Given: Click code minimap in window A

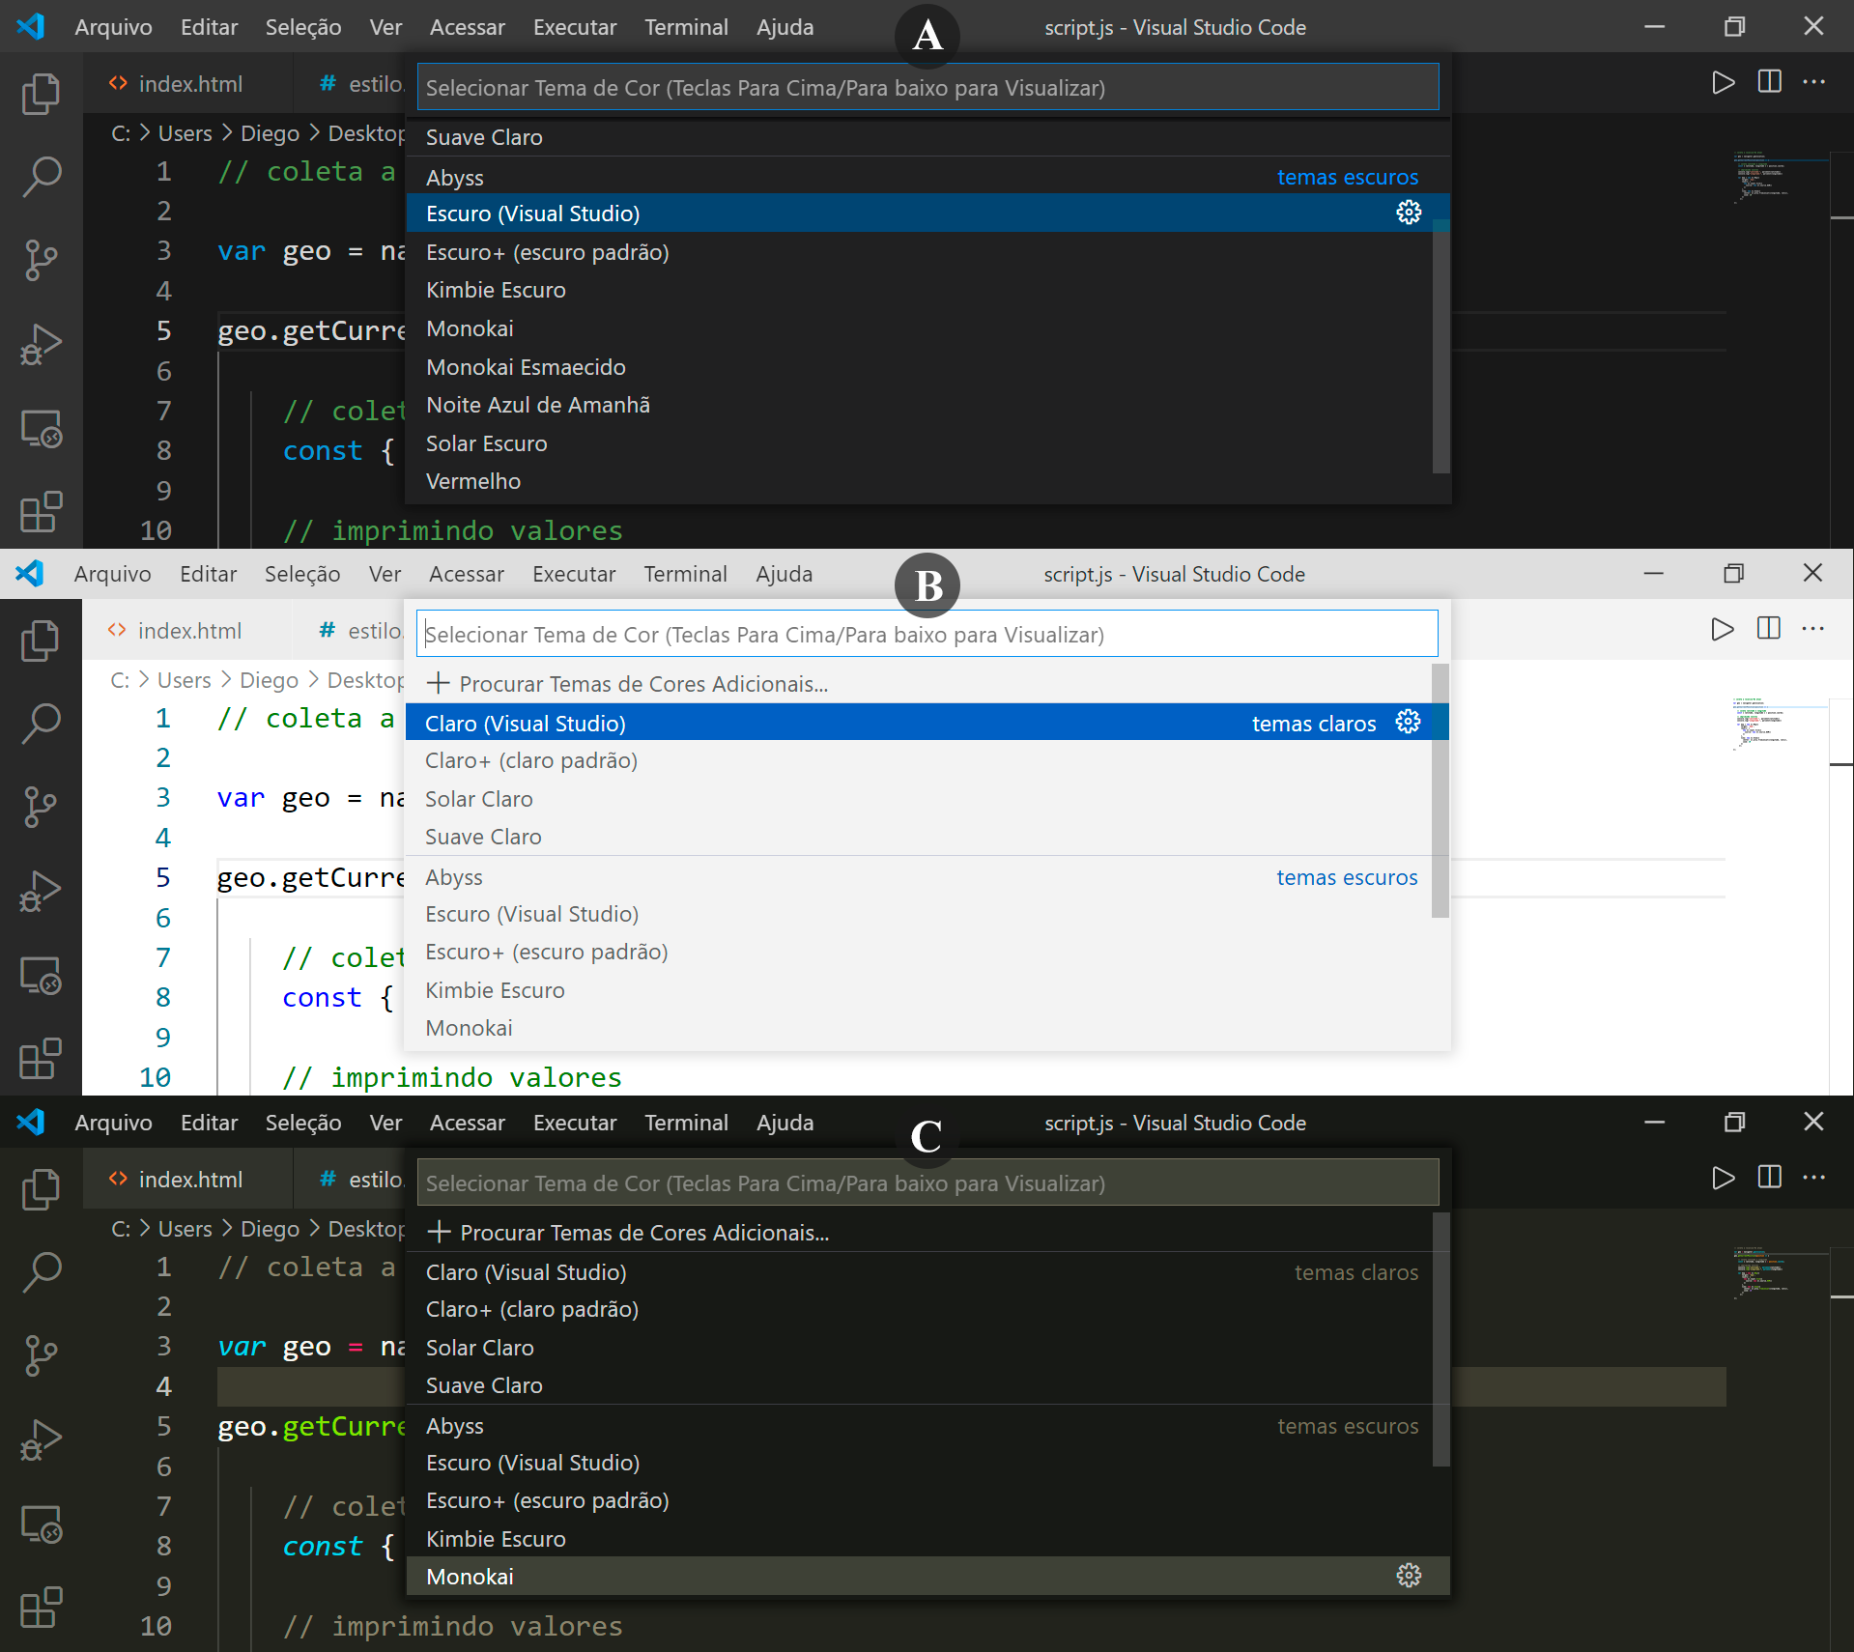Looking at the screenshot, I should point(1779,177).
